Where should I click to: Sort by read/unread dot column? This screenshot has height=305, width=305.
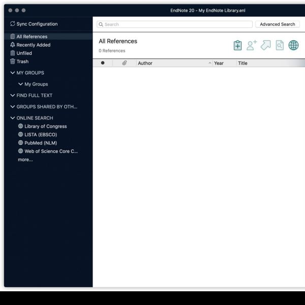point(103,63)
